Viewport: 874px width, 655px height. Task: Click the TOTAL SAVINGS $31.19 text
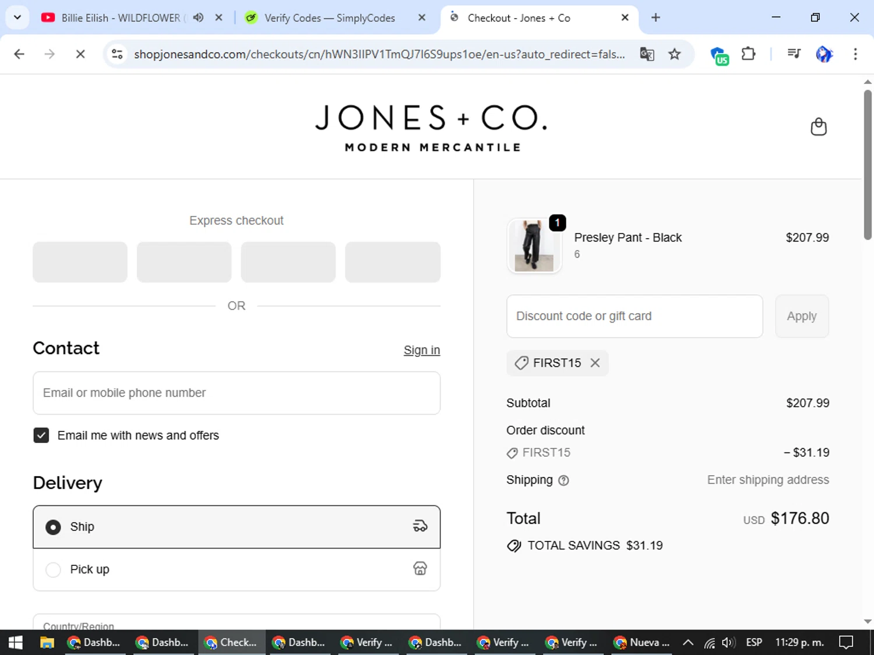click(x=595, y=546)
